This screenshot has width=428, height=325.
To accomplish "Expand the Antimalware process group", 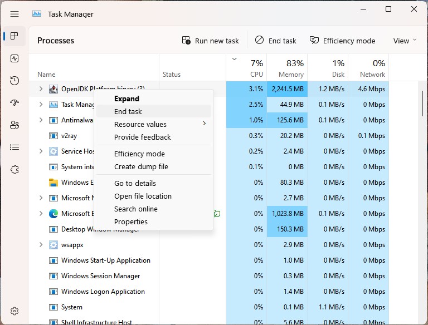I will 41,120.
